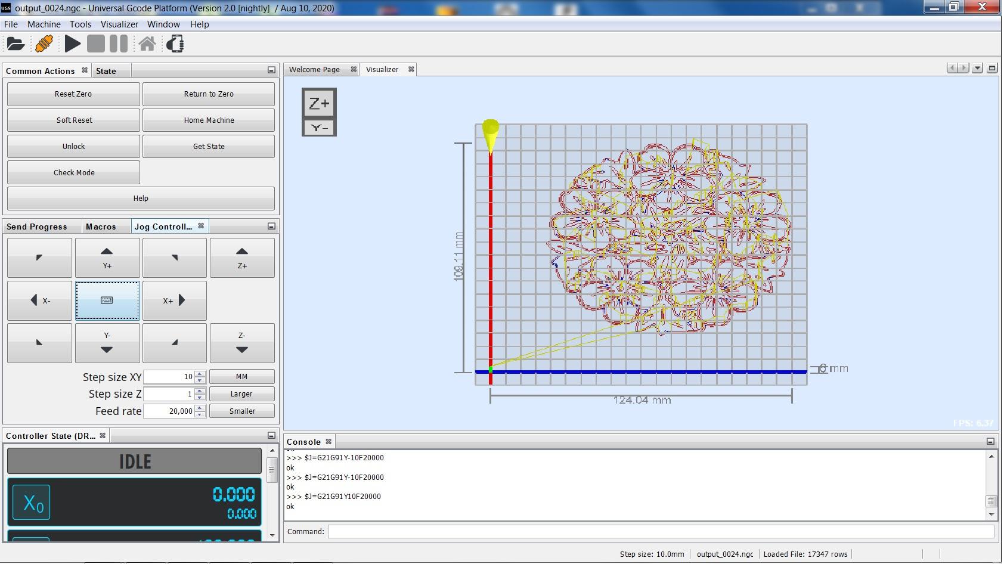The height and width of the screenshot is (564, 1004).
Task: Open a G-code file with folder icon
Action: 16,44
